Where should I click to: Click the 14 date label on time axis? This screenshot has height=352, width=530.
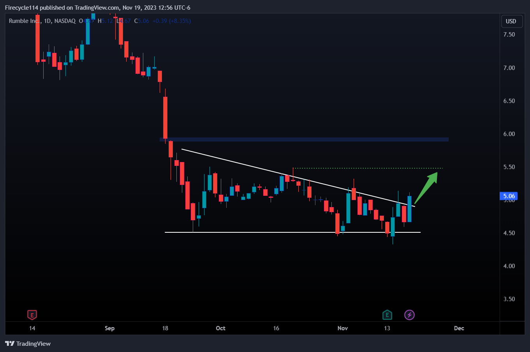tap(32, 328)
